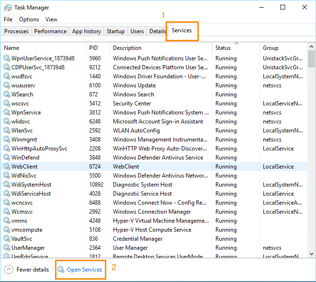This screenshot has height=282, width=316.
Task: Click gear icon beside WdiServiceHost
Action: click(x=7, y=193)
